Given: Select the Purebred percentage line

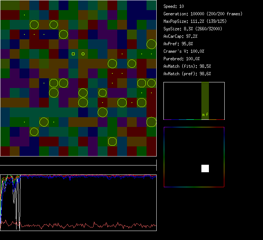Looking at the screenshot, I should pos(181,59).
